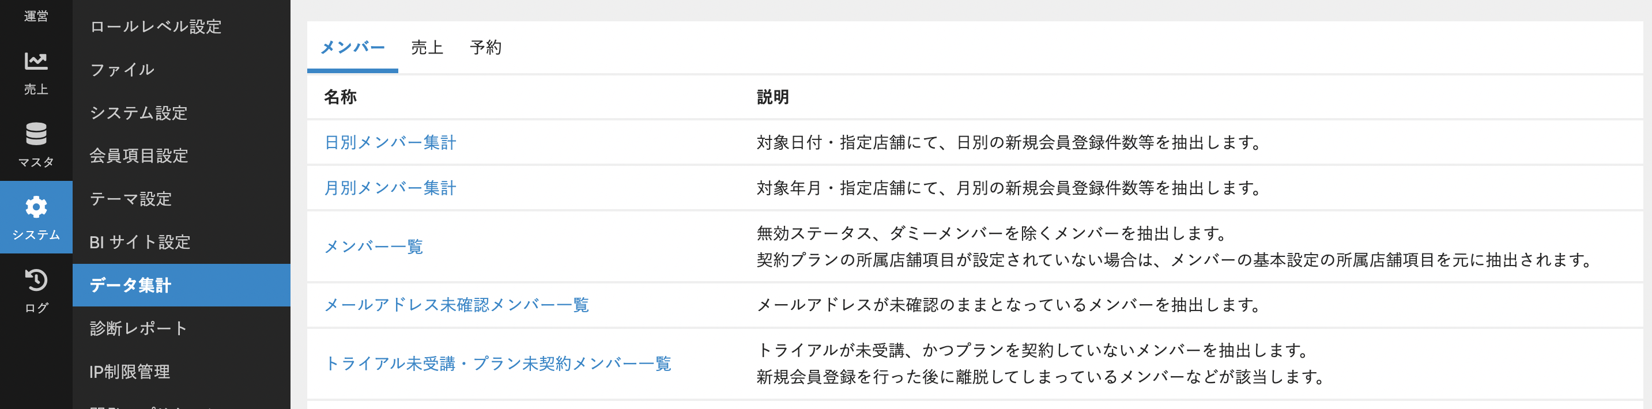Open 診断レポート menu item
Image resolution: width=1652 pixels, height=409 pixels.
click(x=138, y=328)
